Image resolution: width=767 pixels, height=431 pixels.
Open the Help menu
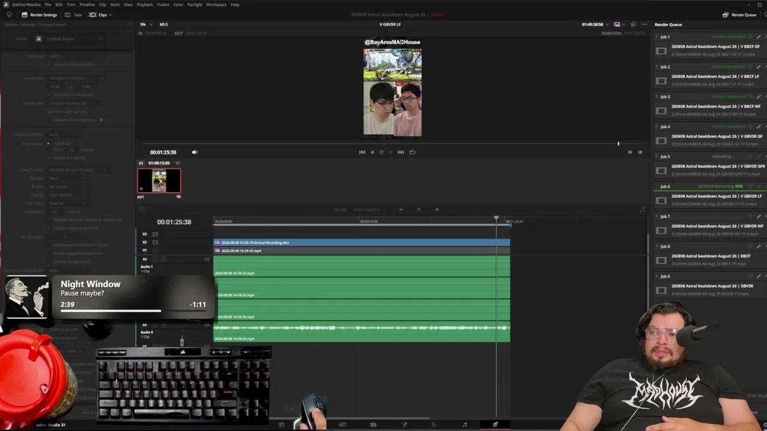[x=235, y=4]
